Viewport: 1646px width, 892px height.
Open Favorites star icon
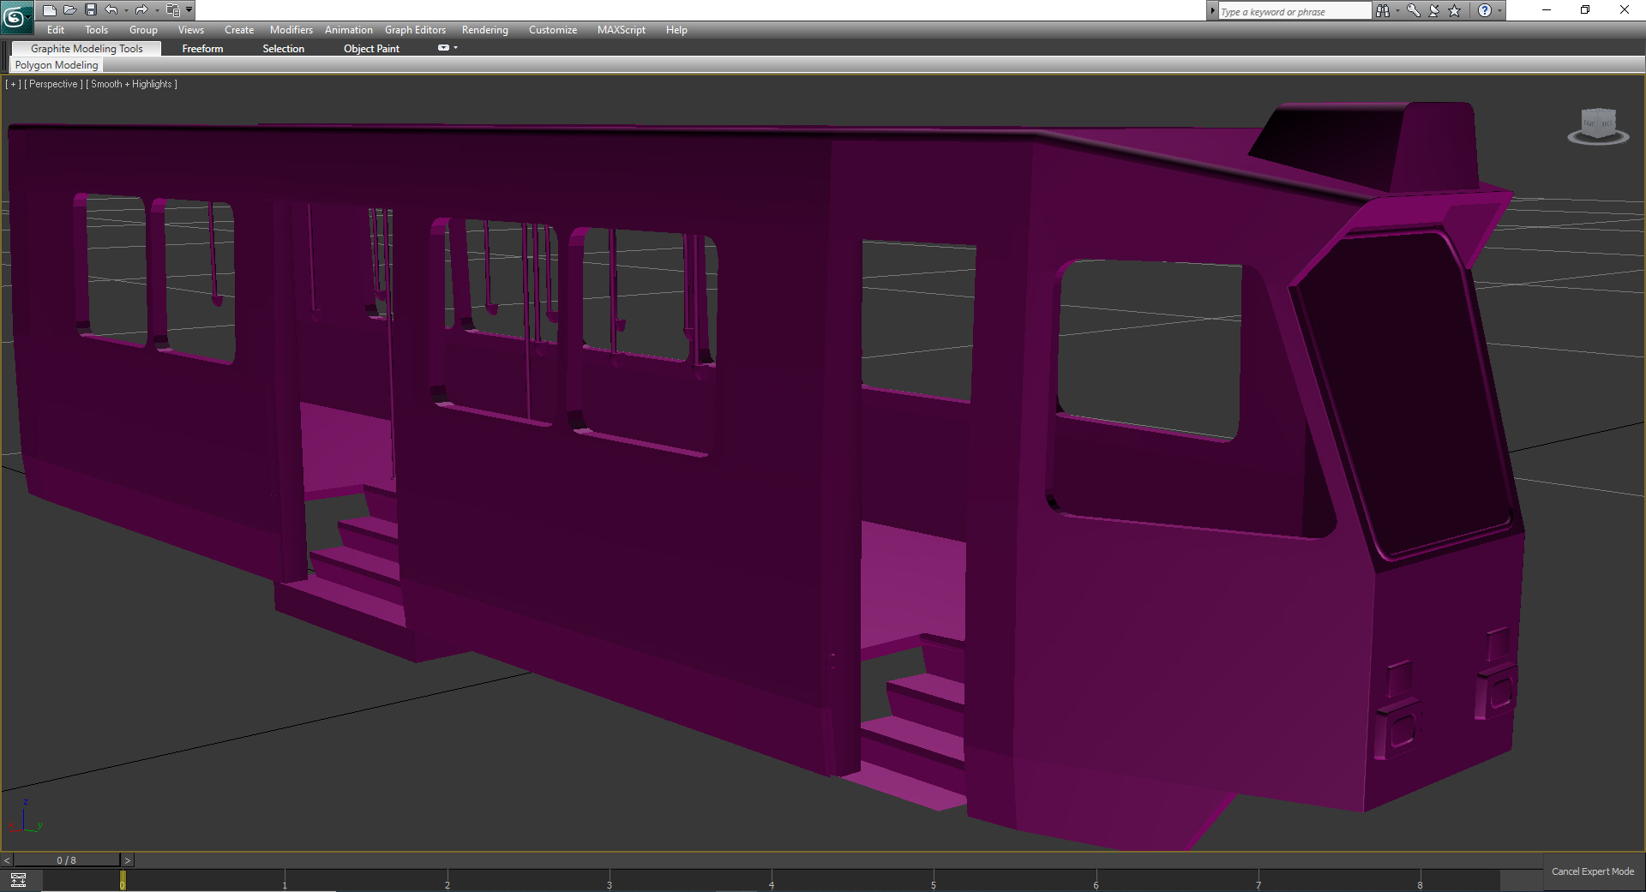tap(1454, 10)
